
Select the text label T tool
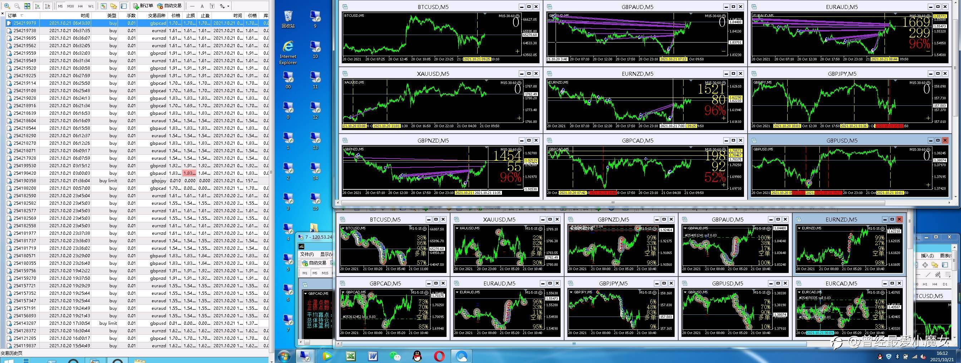pos(212,6)
